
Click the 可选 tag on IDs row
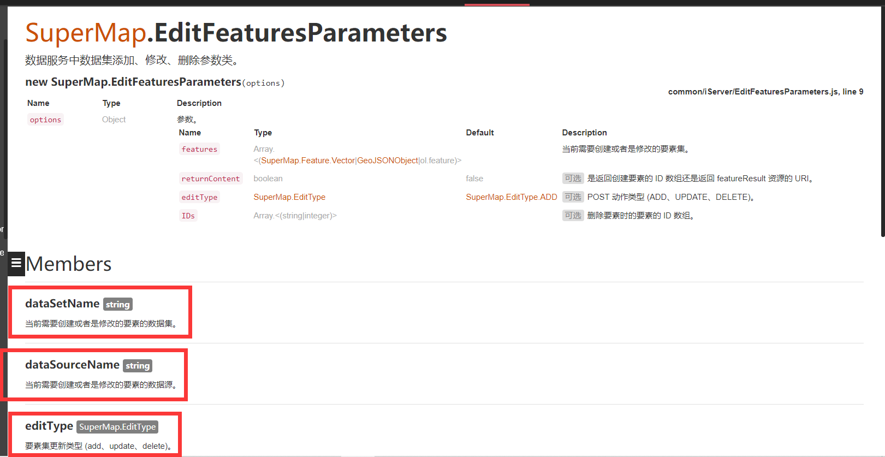coord(573,215)
